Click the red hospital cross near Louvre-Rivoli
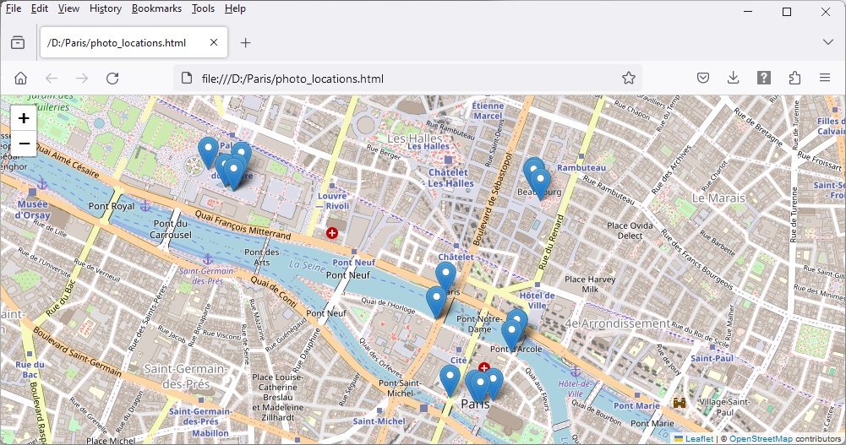 (x=332, y=233)
